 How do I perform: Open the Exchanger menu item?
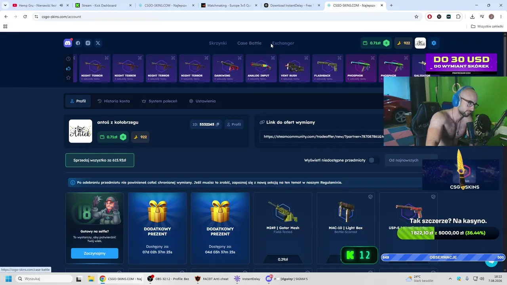(283, 43)
